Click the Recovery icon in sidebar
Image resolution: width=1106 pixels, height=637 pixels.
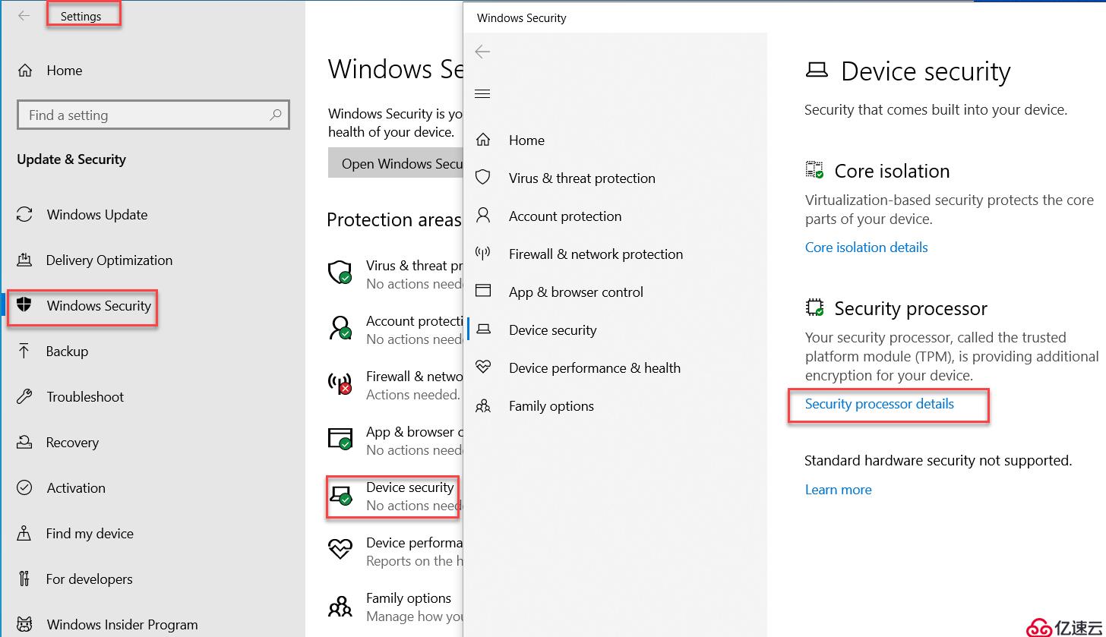click(24, 442)
